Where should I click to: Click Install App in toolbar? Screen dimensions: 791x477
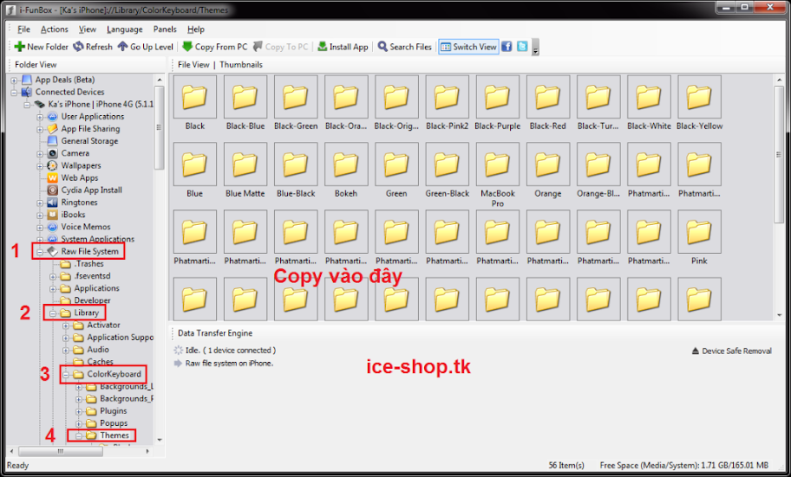[343, 47]
